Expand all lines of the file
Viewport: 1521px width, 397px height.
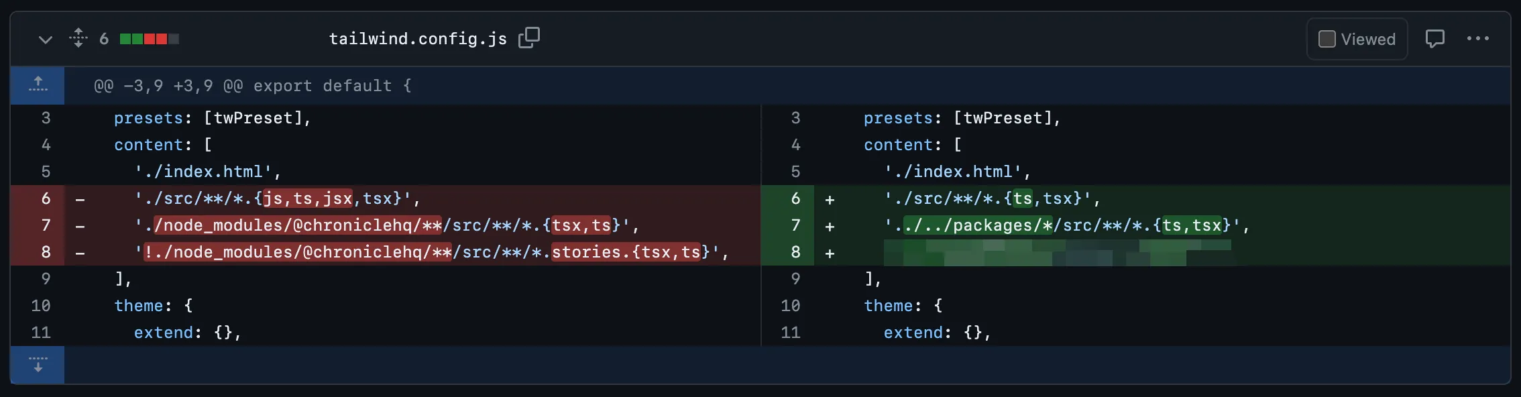click(x=78, y=38)
